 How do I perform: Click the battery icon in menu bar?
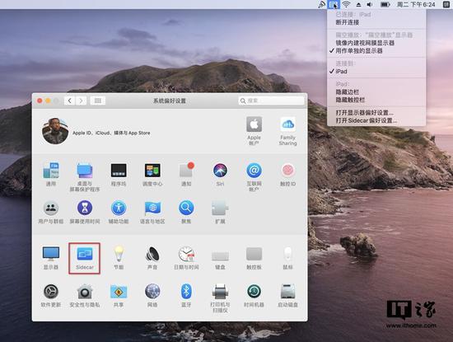click(x=385, y=4)
